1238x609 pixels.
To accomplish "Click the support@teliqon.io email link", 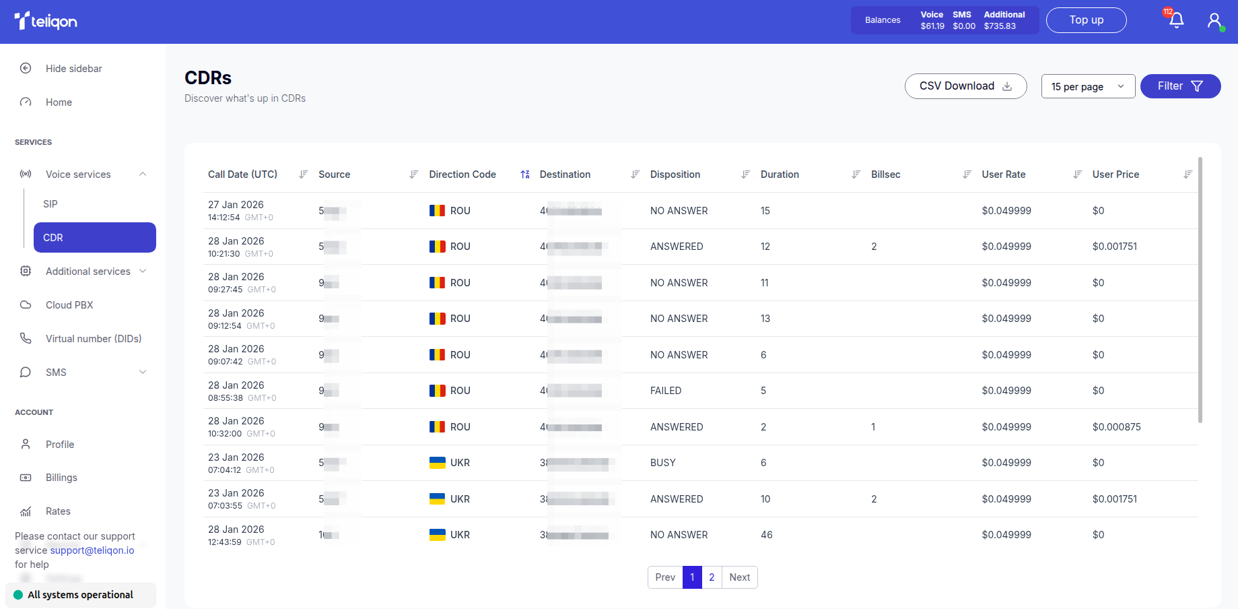I will [92, 550].
